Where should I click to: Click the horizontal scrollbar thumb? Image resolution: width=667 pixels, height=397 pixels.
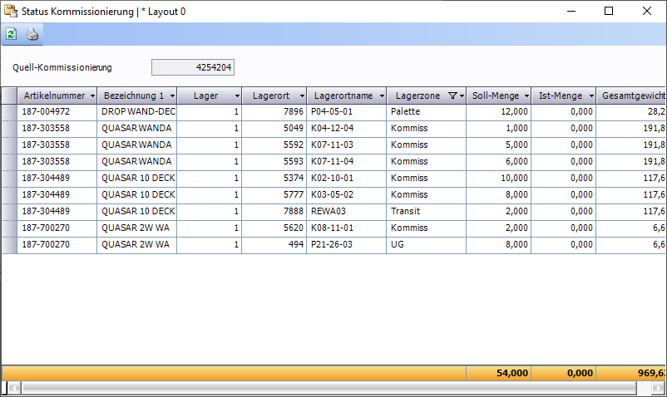[x=333, y=388]
